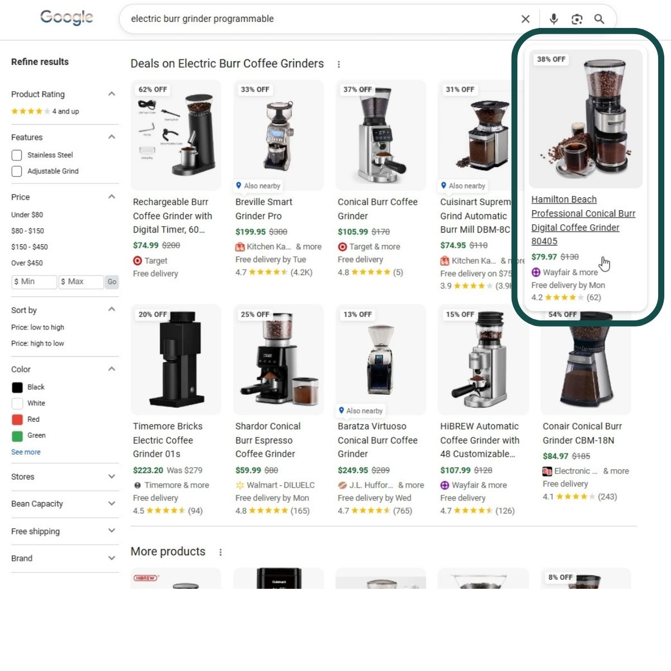Open Google Lens image search icon
671x671 pixels.
coord(577,19)
